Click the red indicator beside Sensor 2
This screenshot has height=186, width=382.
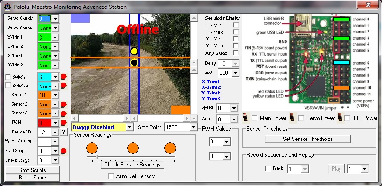click(x=63, y=105)
